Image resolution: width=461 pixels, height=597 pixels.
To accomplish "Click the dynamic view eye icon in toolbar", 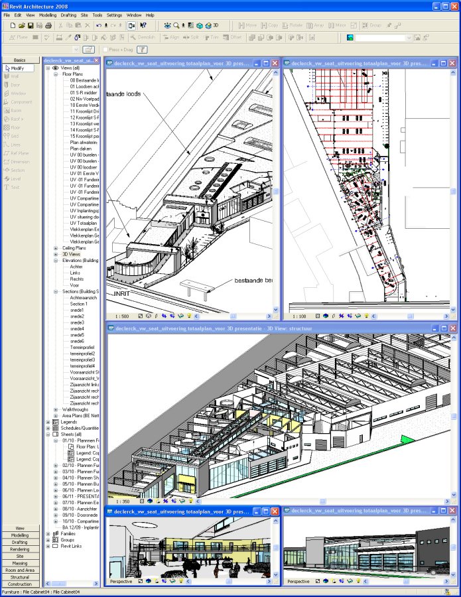I will 167,25.
